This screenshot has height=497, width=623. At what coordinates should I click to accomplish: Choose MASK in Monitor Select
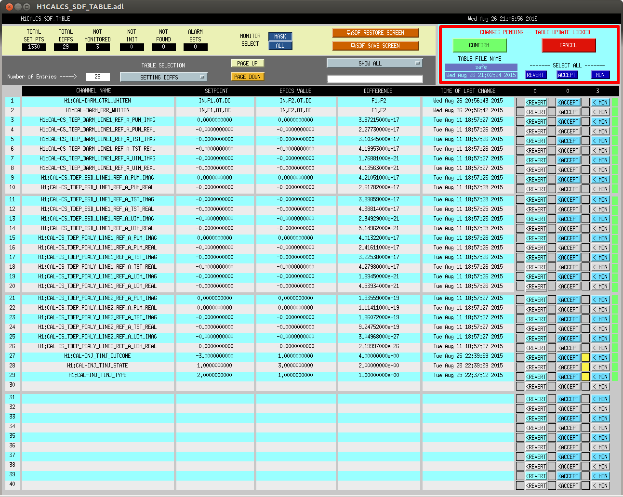[280, 37]
